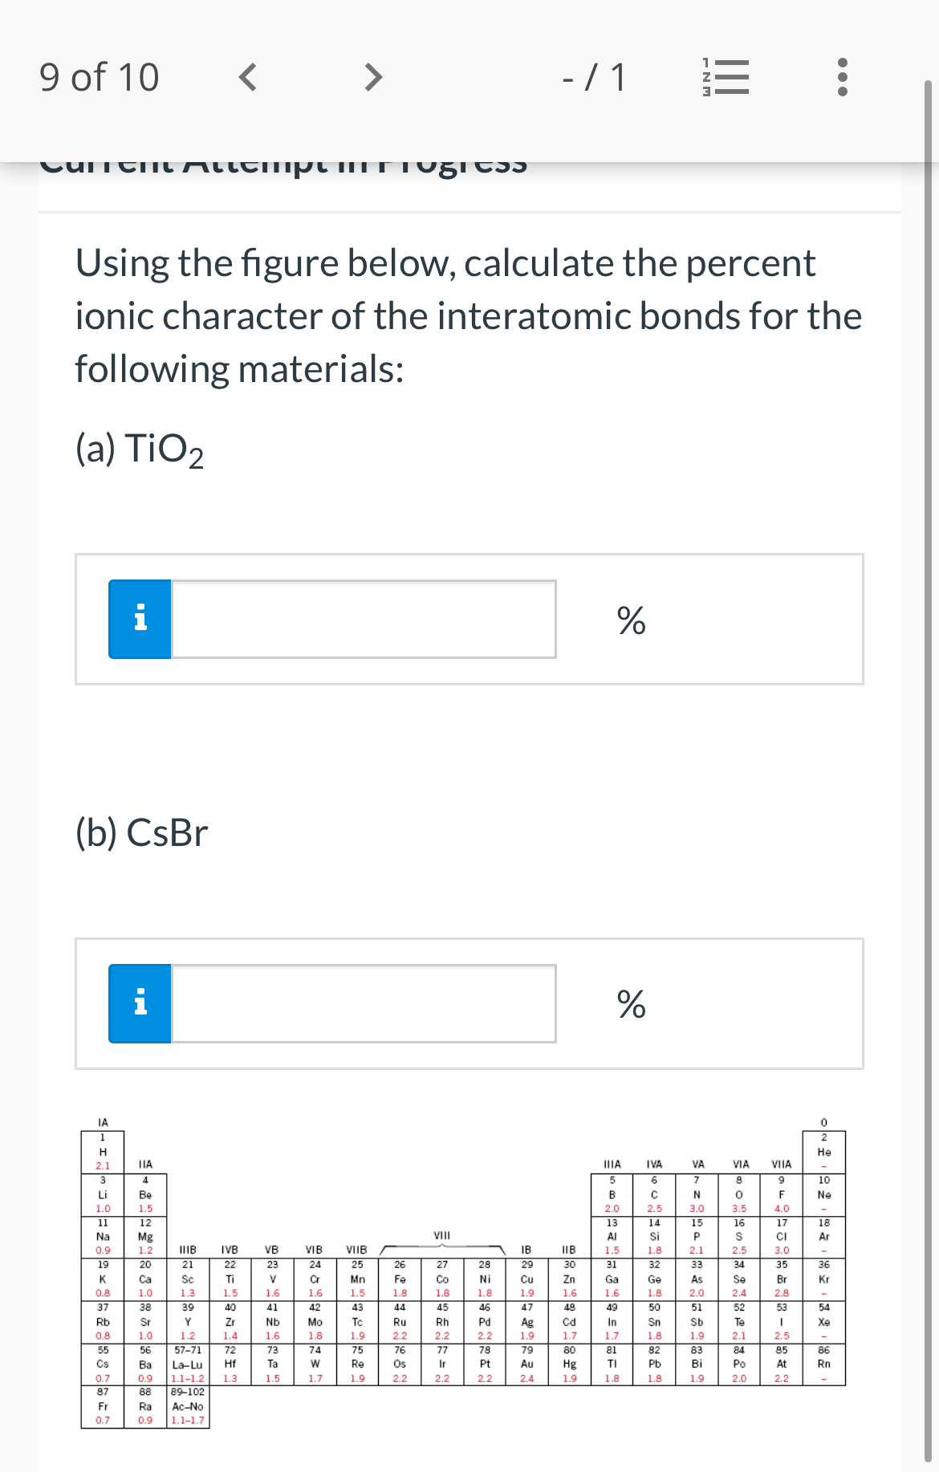This screenshot has height=1472, width=939.
Task: Click the 9 of 10 question counter
Action: tap(98, 76)
